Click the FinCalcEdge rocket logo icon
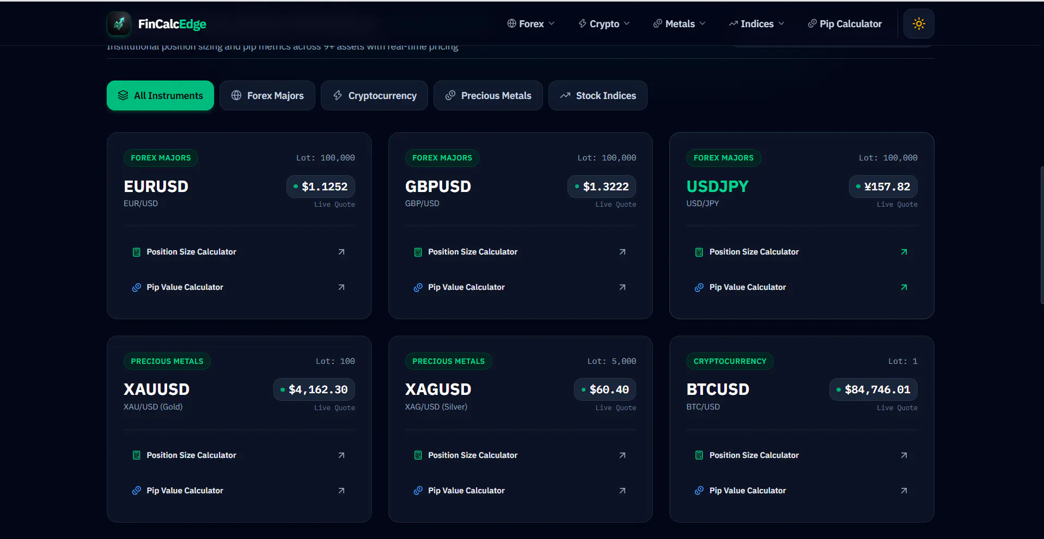 click(x=119, y=24)
